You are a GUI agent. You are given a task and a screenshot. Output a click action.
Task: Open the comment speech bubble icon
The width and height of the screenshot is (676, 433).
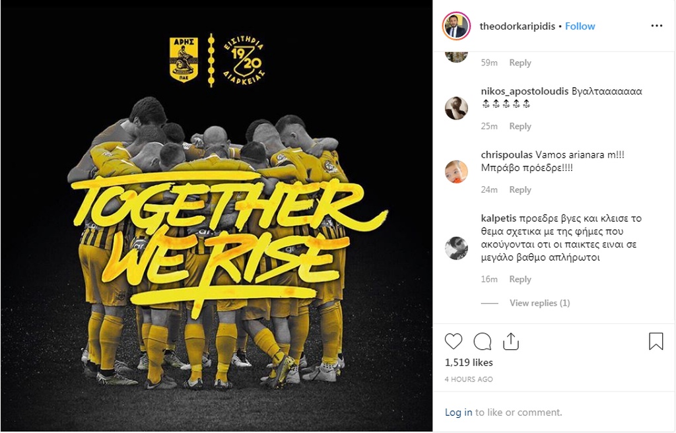point(483,341)
